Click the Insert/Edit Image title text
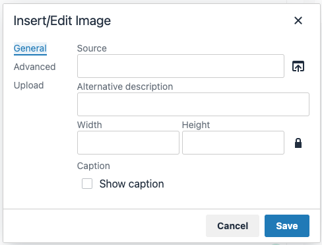Image resolution: width=322 pixels, height=245 pixels. (62, 21)
